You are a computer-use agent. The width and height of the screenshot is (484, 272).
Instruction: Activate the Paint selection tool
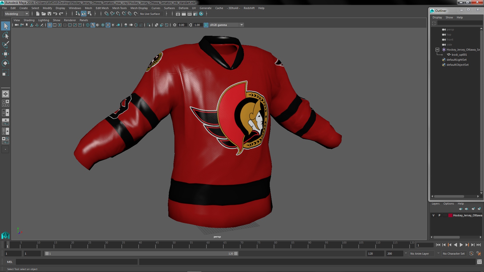tap(6, 45)
